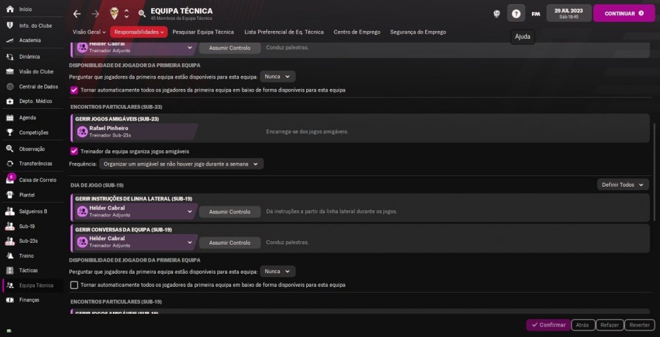Open Academia sidebar icon

coord(10,40)
